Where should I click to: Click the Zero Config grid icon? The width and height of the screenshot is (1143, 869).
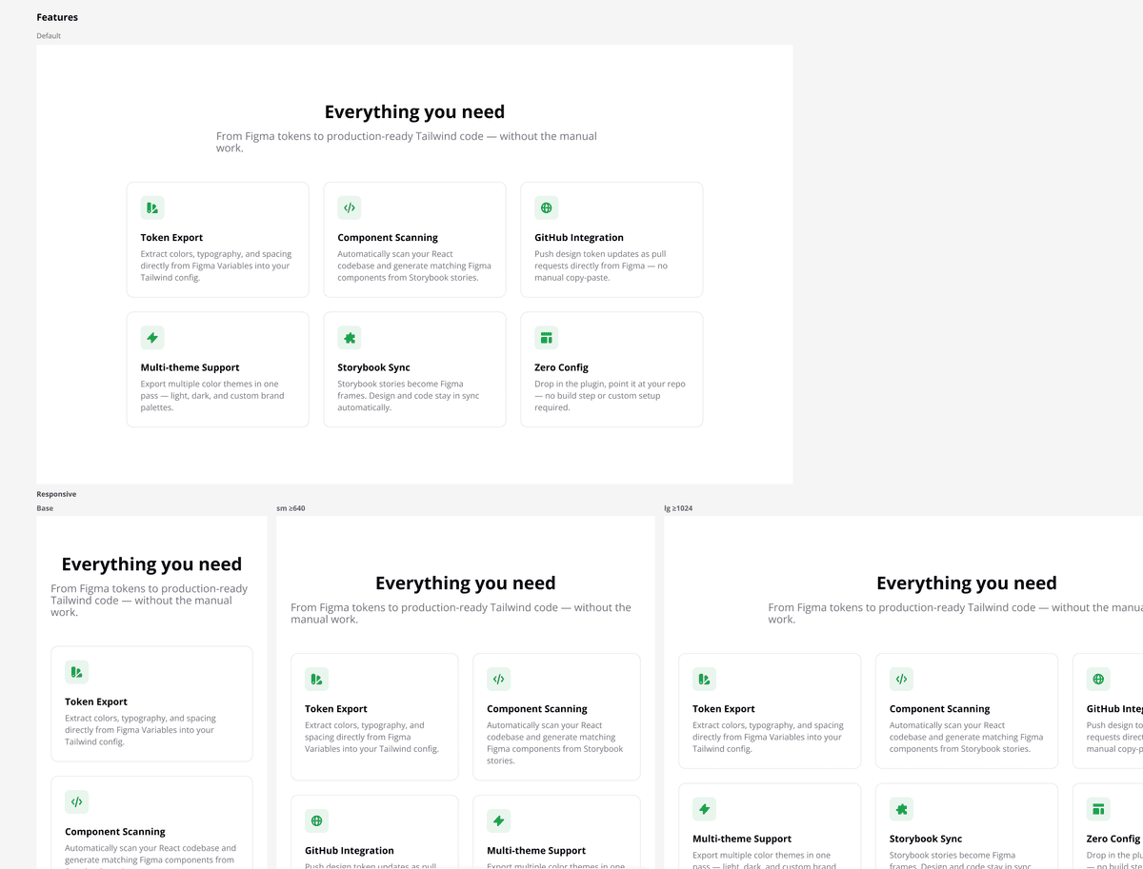[x=546, y=337]
